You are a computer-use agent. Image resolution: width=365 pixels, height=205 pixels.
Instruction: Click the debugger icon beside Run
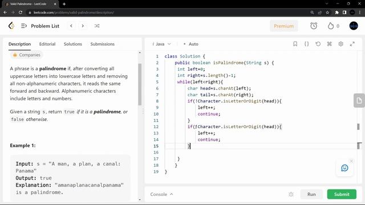tap(291, 194)
